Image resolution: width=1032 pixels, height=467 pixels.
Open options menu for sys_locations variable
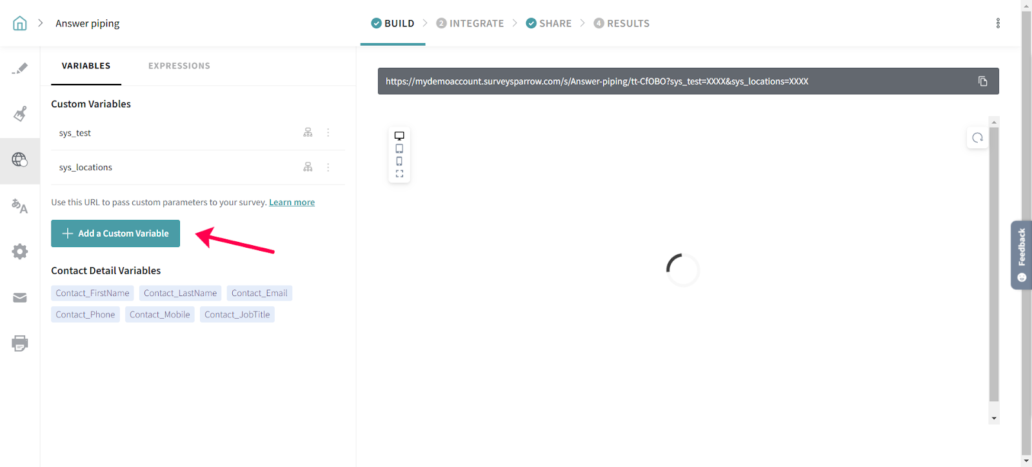tap(328, 167)
